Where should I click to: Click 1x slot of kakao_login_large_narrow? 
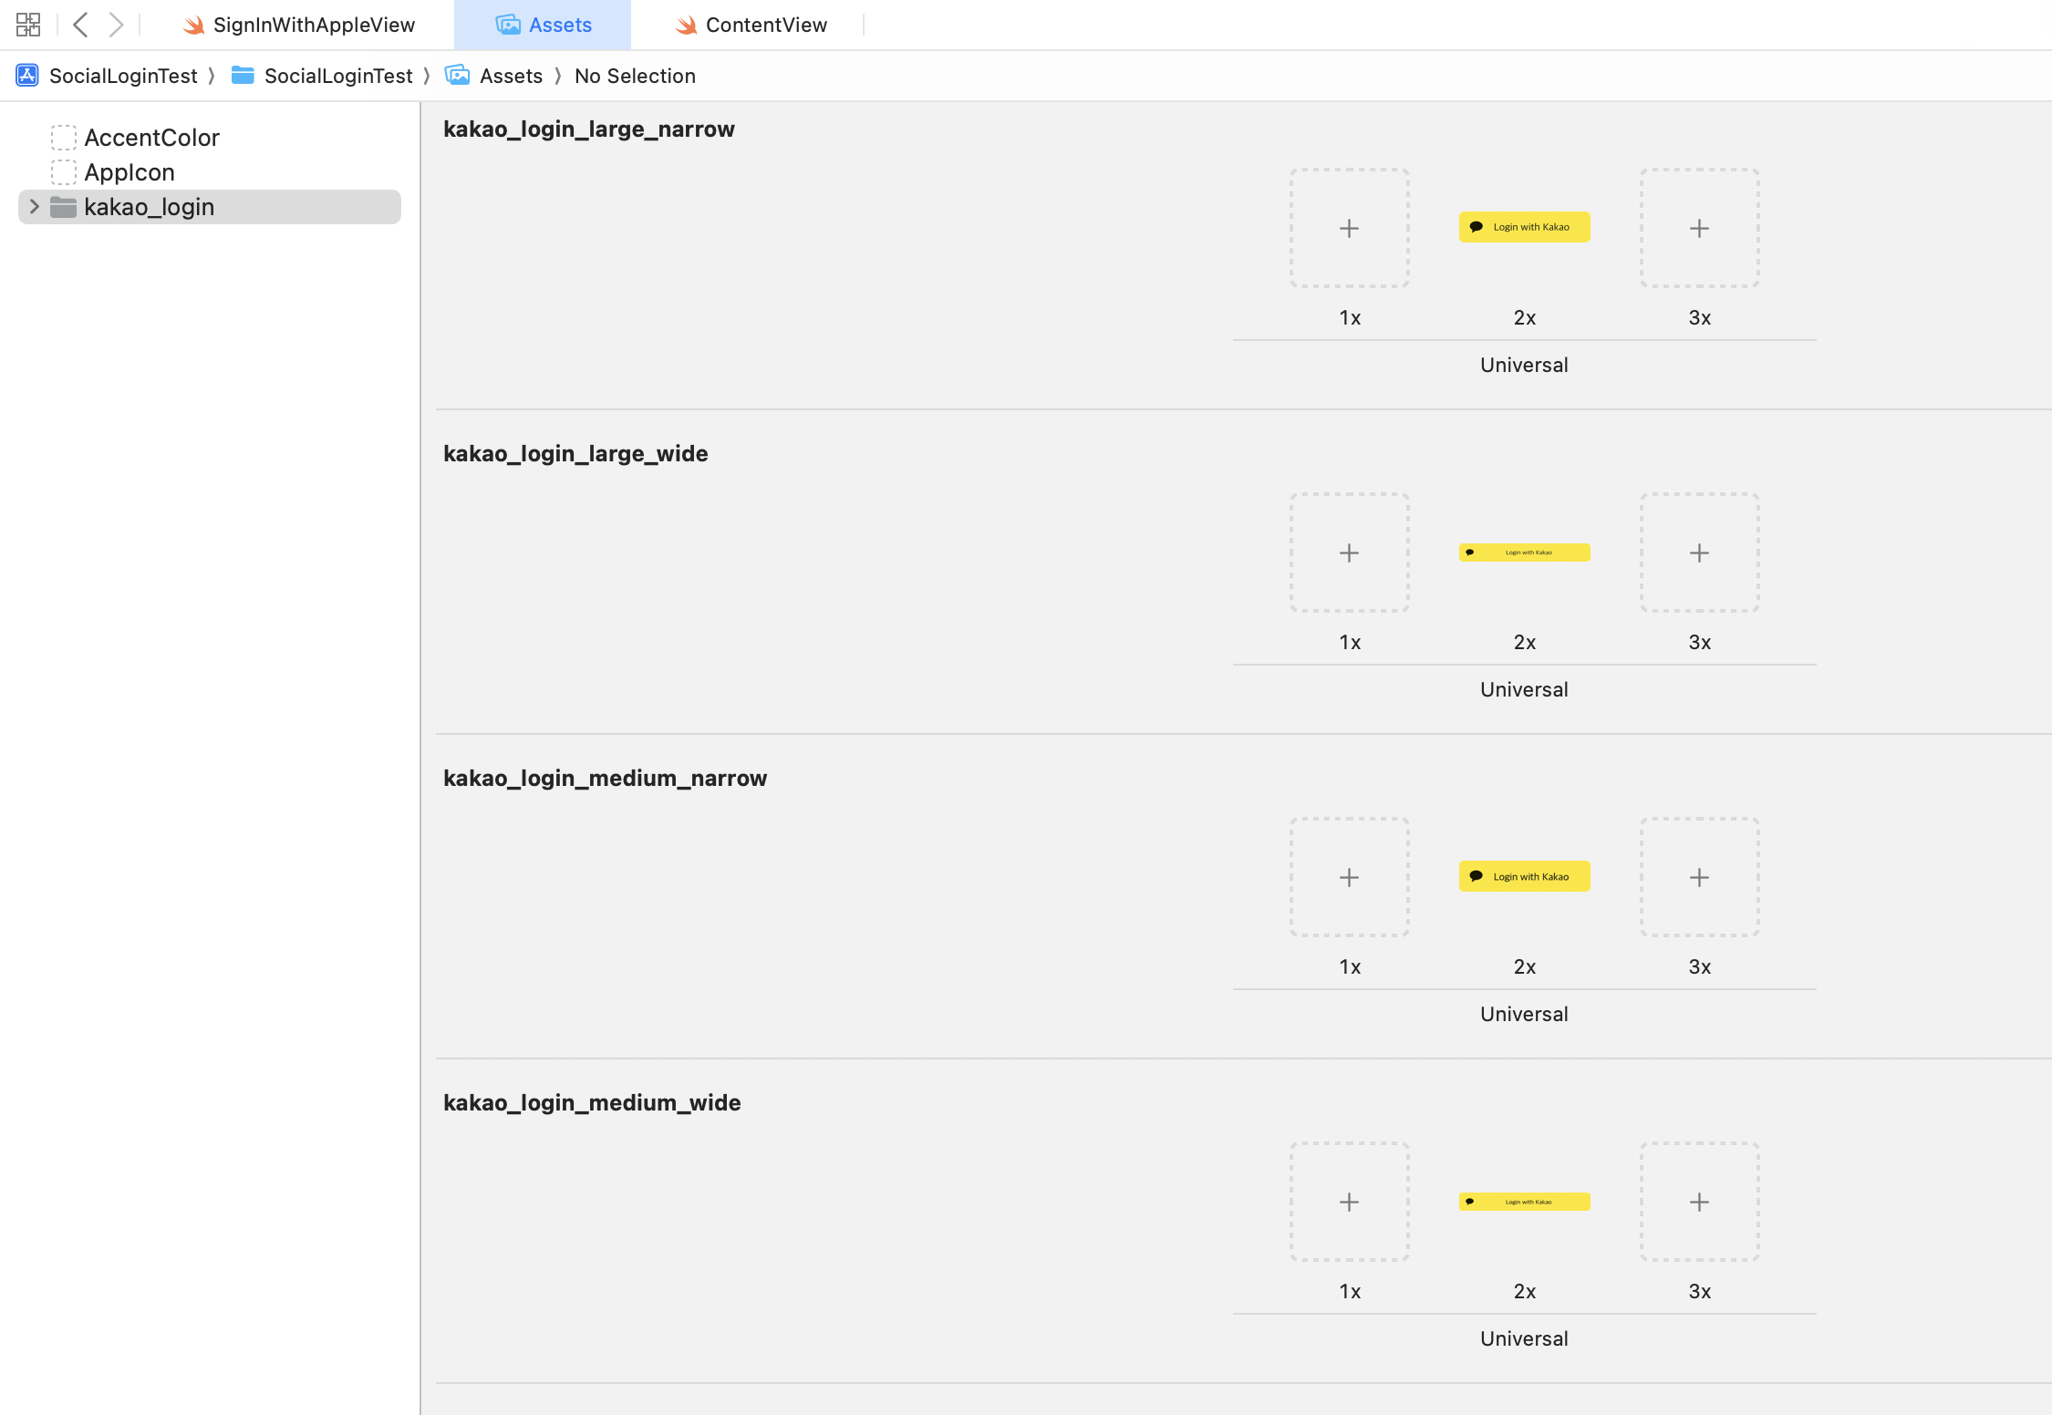pyautogui.click(x=1349, y=228)
